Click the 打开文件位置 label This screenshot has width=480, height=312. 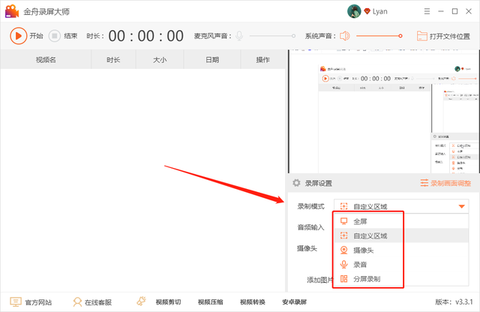(450, 36)
